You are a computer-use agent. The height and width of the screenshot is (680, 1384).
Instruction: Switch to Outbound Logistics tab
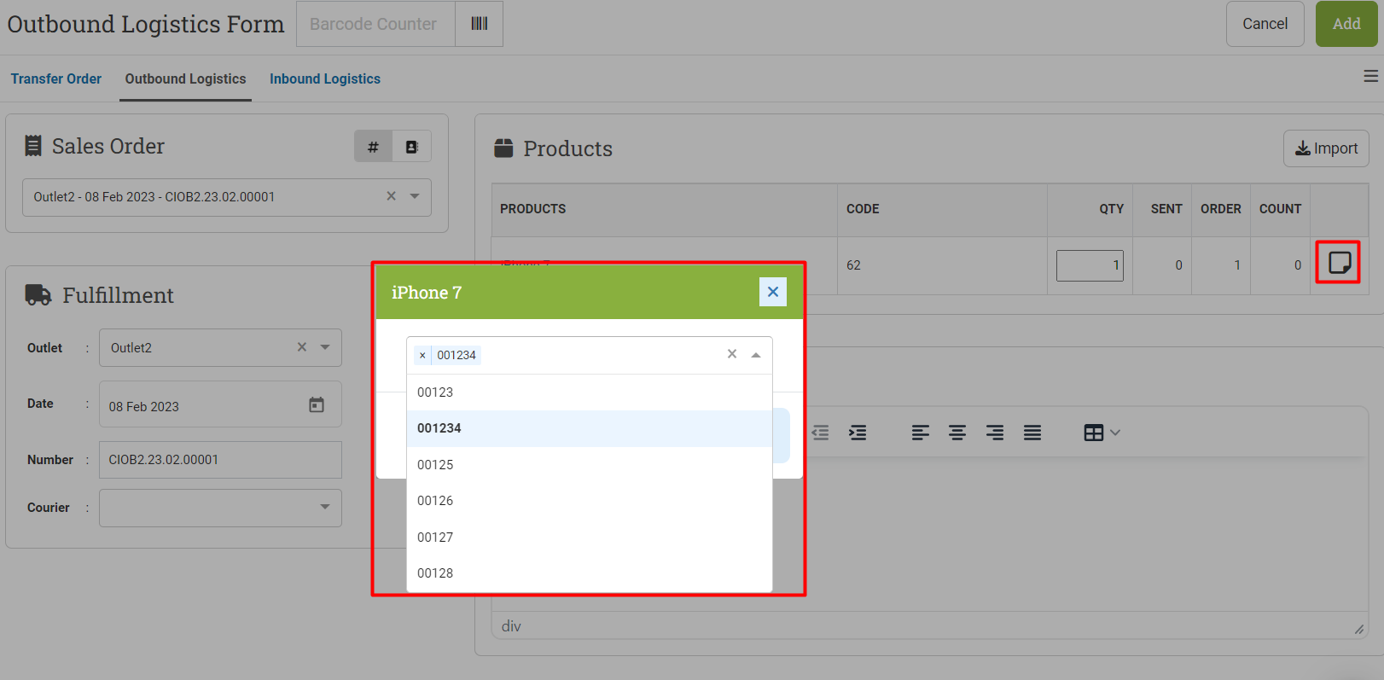tap(185, 78)
